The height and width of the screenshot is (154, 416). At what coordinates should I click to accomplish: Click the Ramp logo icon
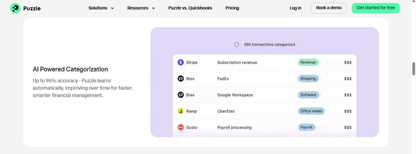tap(181, 111)
